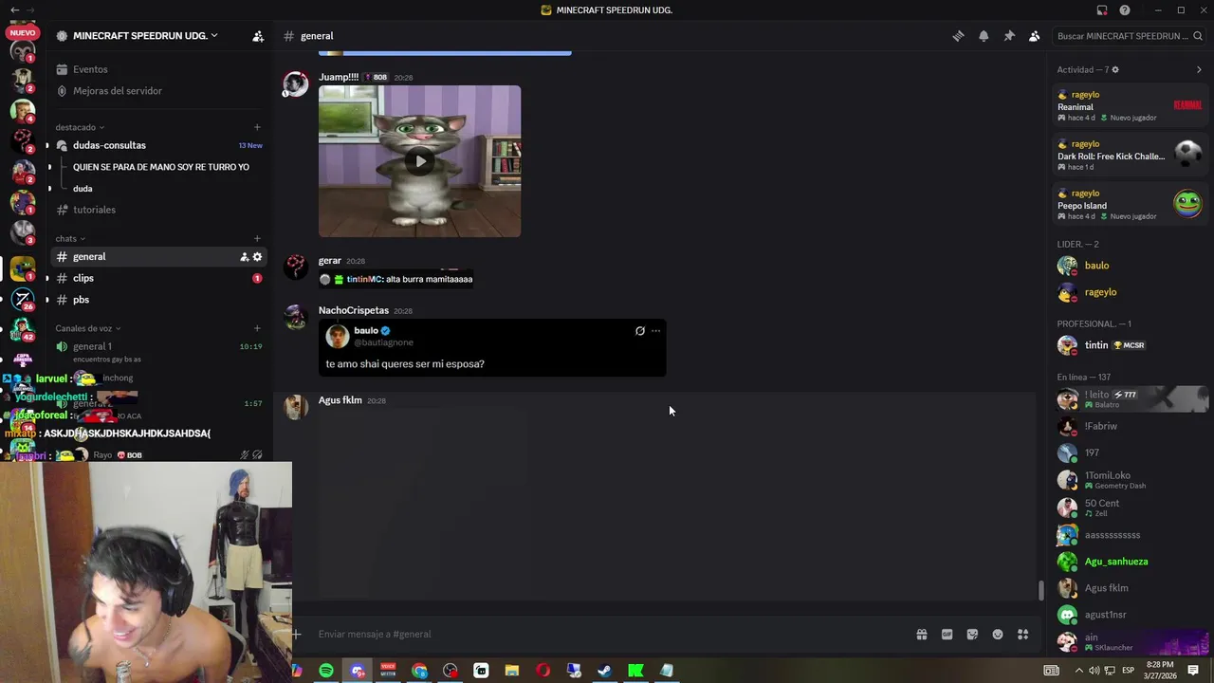Switch to the clips channel
This screenshot has height=683, width=1214.
(x=83, y=278)
